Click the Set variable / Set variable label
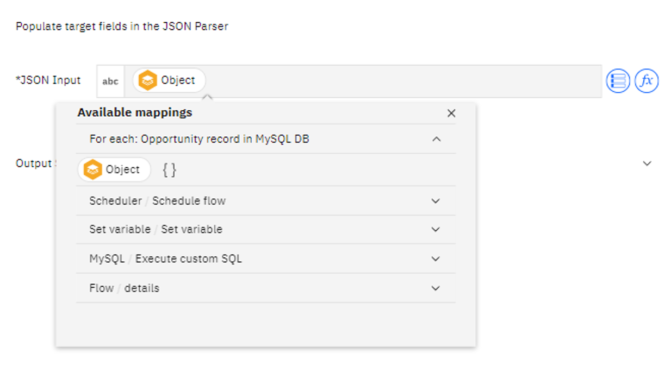Image resolution: width=671 pixels, height=366 pixels. click(156, 230)
